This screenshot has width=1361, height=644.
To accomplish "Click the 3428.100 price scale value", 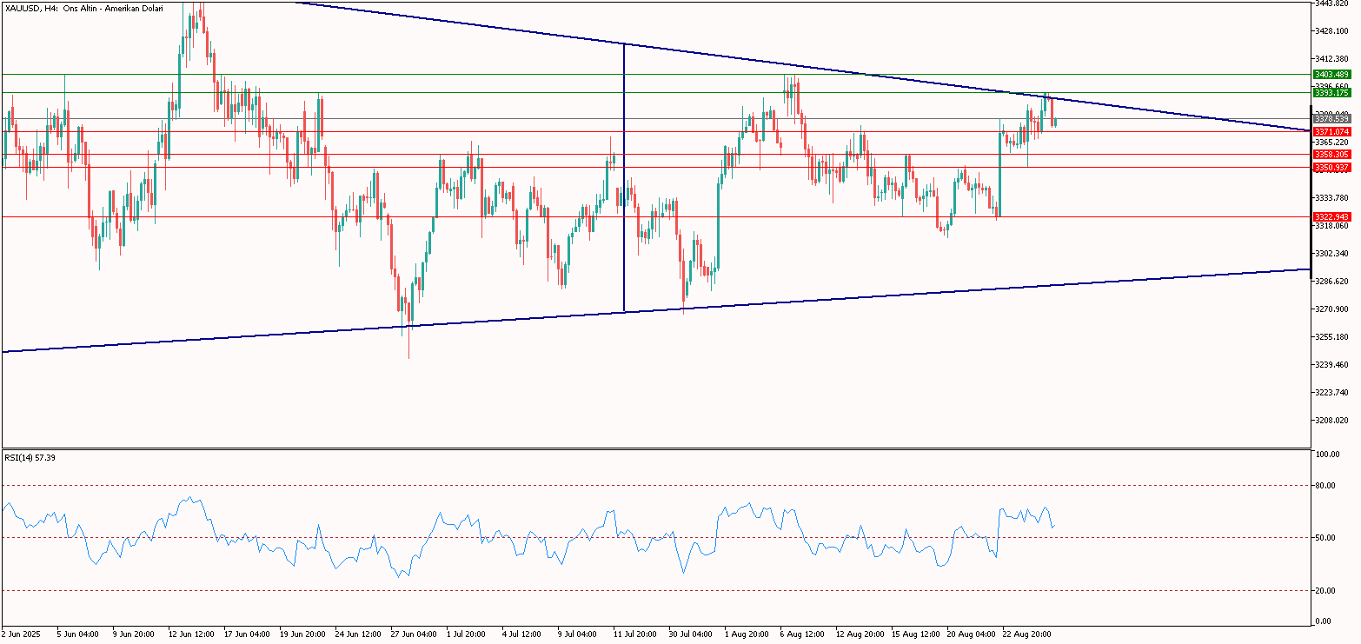I will coord(1332,30).
